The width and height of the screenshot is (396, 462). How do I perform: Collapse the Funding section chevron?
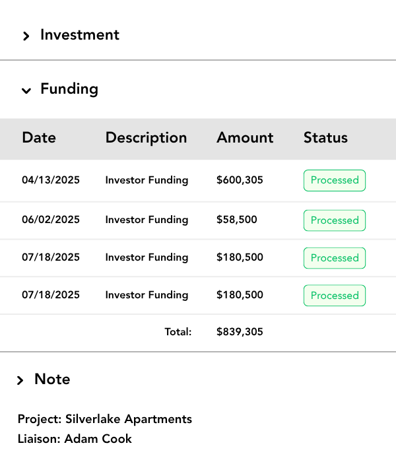pos(26,90)
